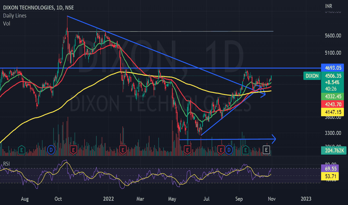Screen dimensions: 348x205
Task: Click the DIXON TECHNOLOGIES, 1D, NSE title
Action: pyautogui.click(x=38, y=7)
